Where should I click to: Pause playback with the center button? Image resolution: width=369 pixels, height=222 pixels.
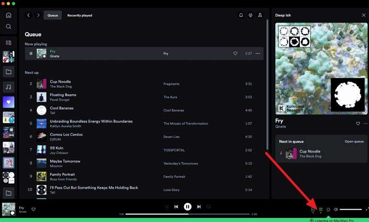(x=188, y=206)
